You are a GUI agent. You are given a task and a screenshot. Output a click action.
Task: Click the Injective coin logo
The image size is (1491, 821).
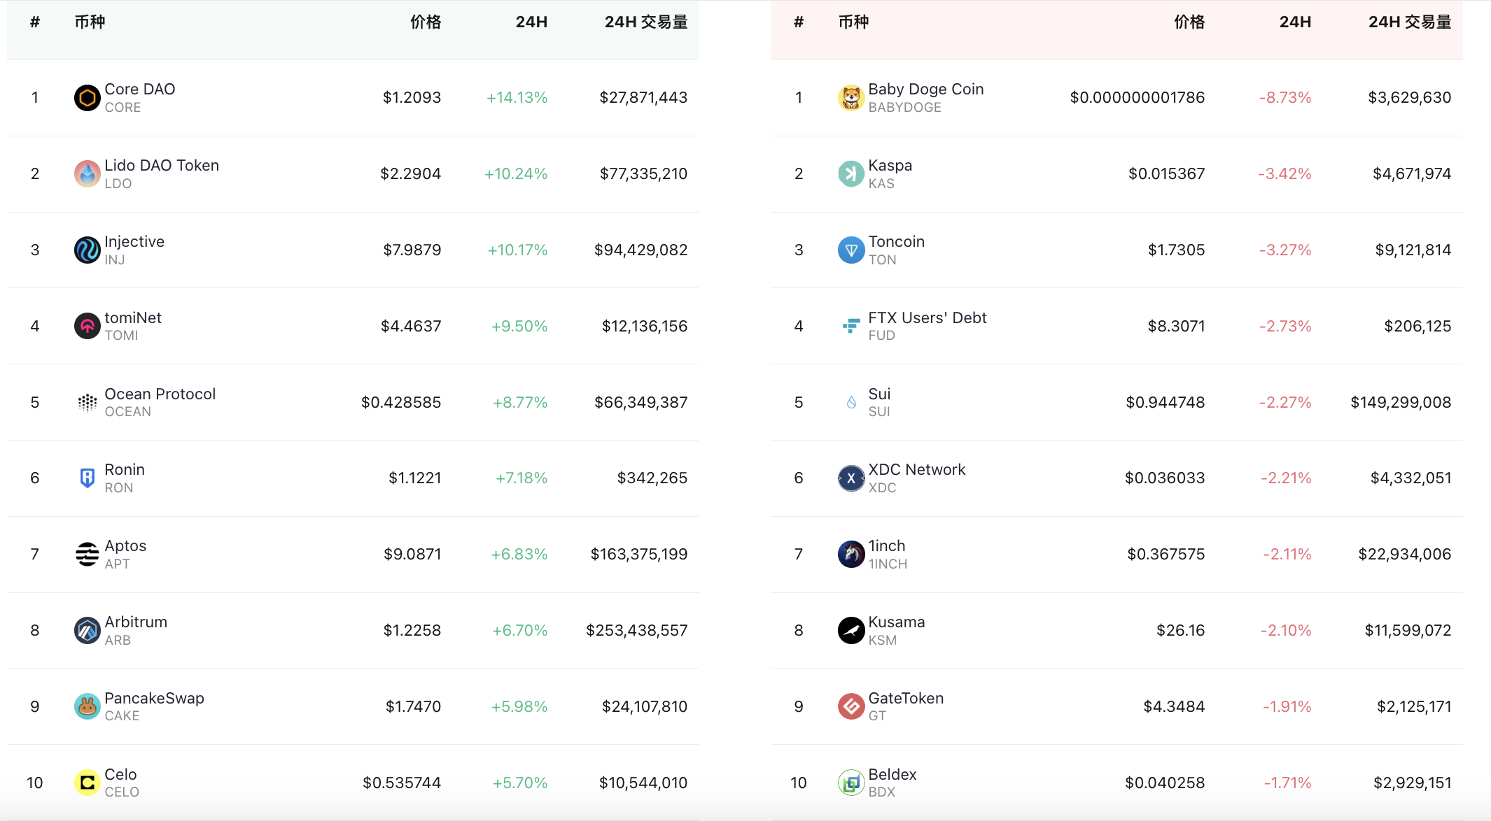(x=87, y=250)
